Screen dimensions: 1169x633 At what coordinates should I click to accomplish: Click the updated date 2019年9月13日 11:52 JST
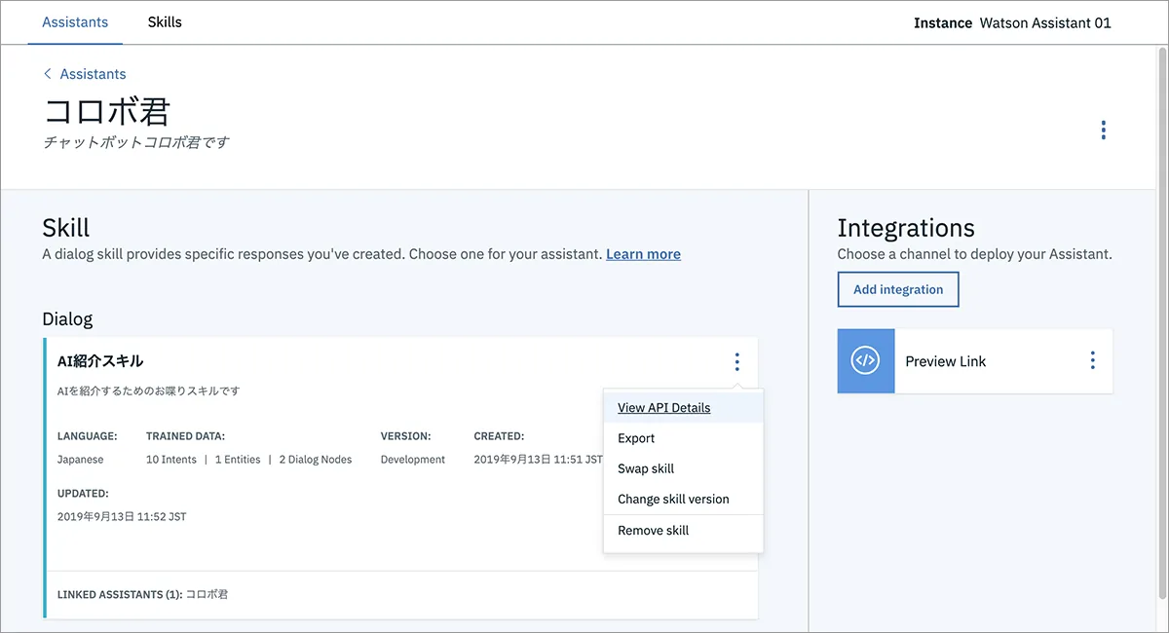tap(122, 517)
